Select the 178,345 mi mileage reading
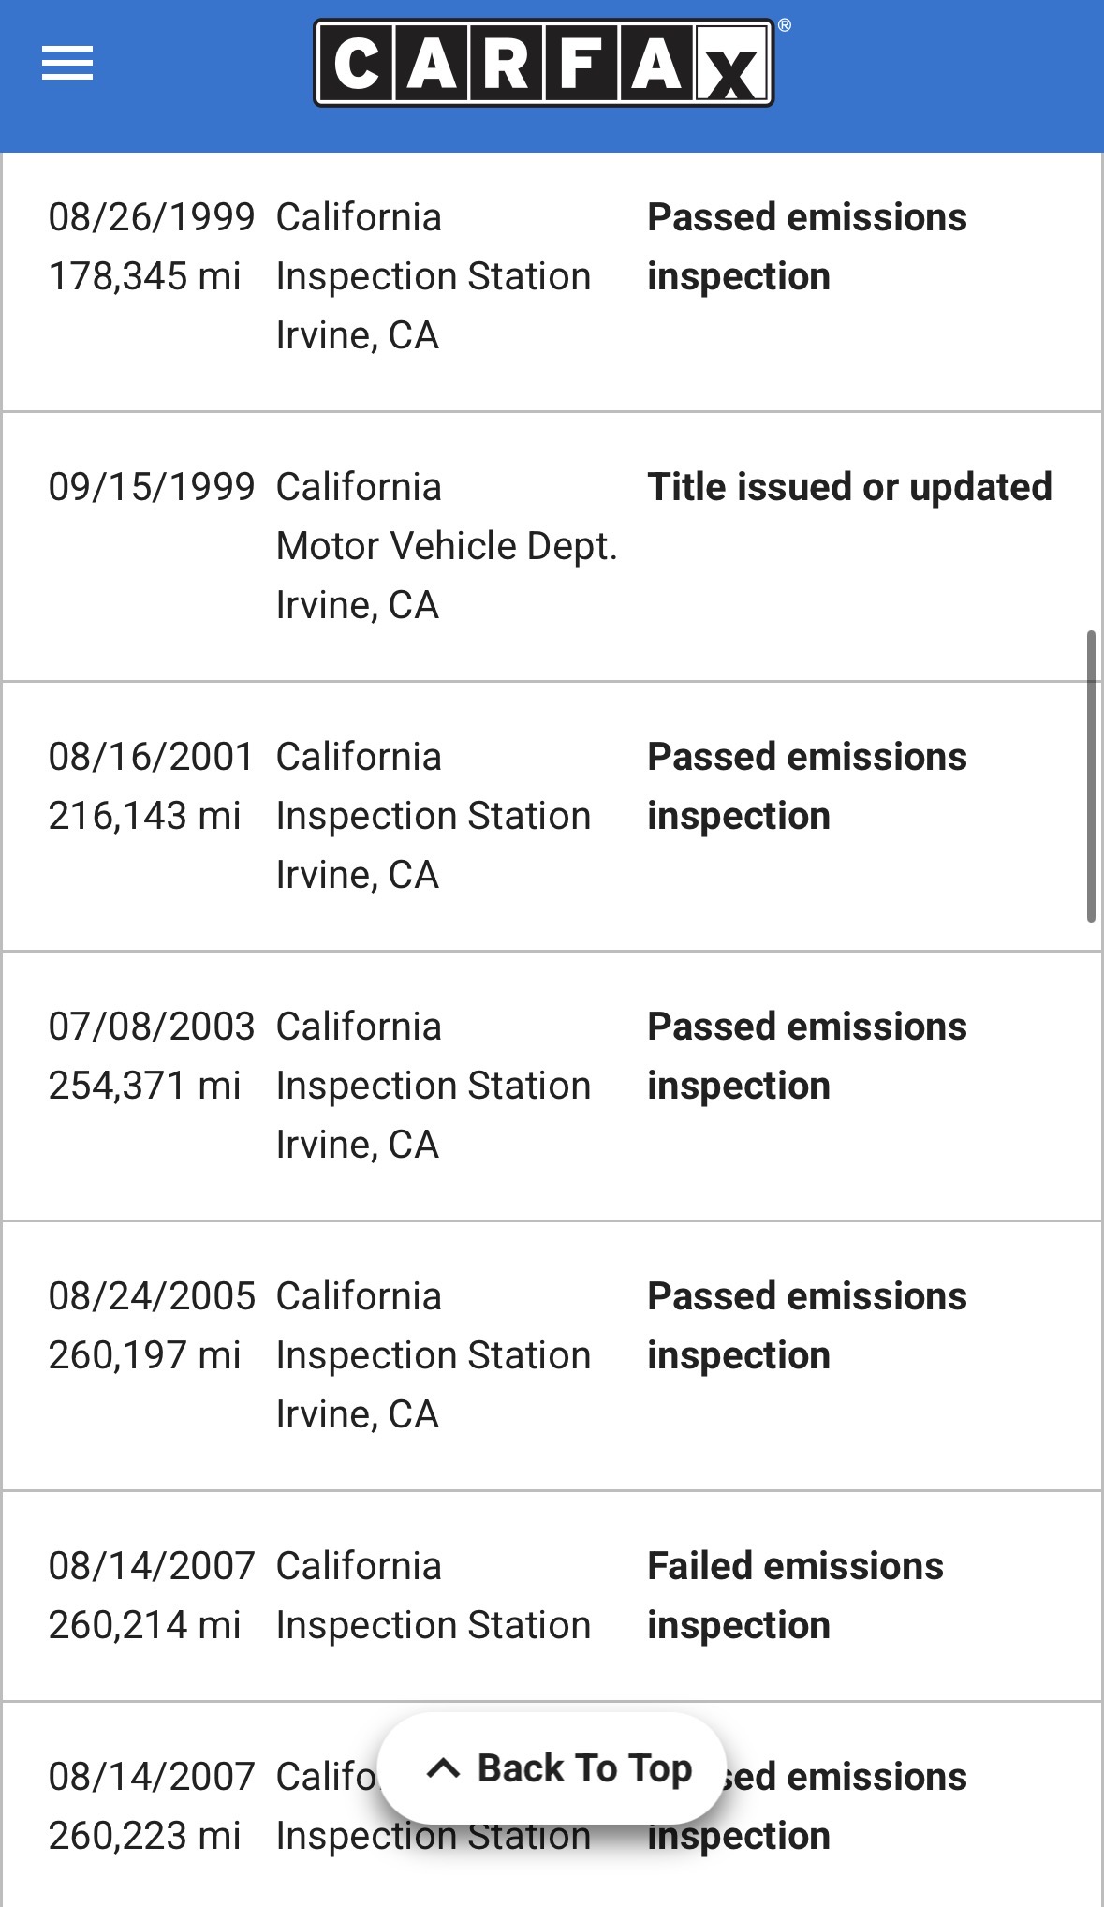Viewport: 1104px width, 1907px height. (x=145, y=276)
